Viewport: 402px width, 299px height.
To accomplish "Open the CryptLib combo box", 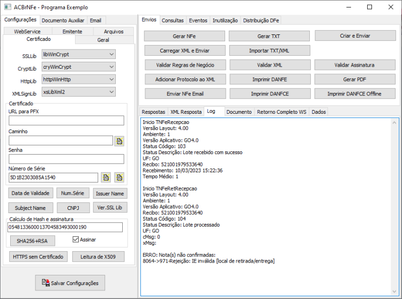I will 78,67.
